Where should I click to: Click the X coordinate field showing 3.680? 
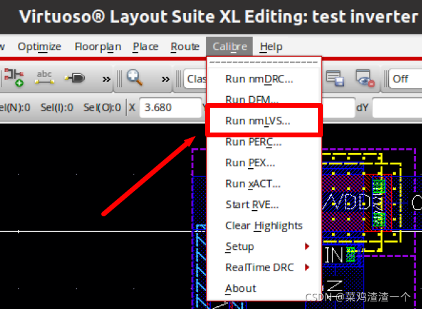coord(170,108)
